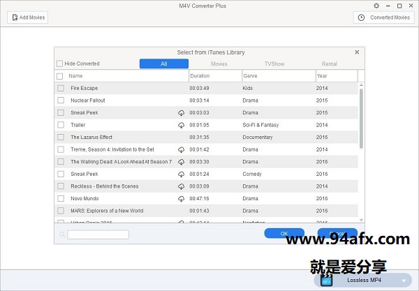419x291 pixels.
Task: Check The Walking Dead row checkbox
Action: coord(61,162)
